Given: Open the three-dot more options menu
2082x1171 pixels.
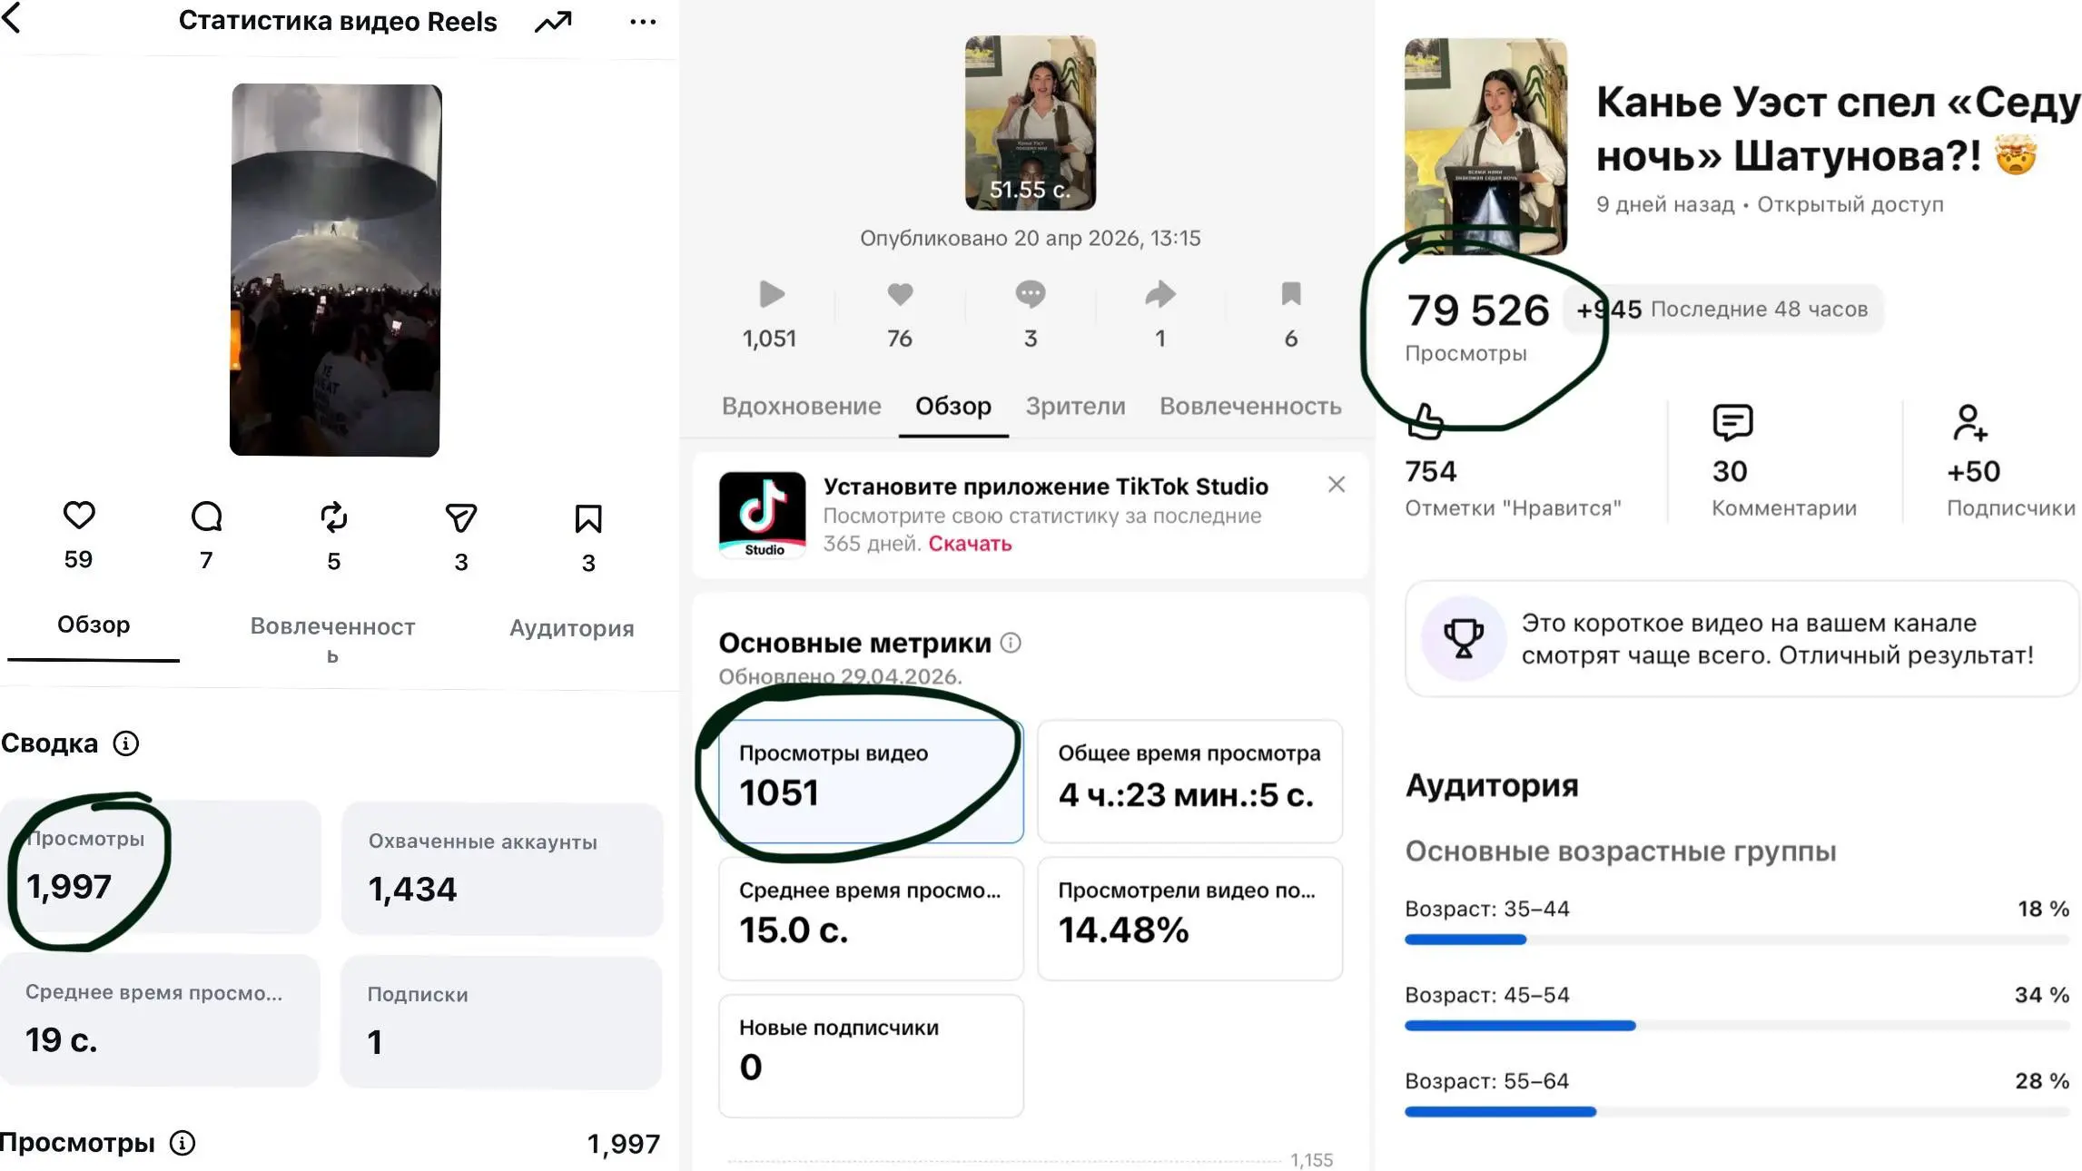Looking at the screenshot, I should pos(643,22).
